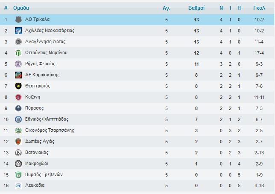This screenshot has width=275, height=194.
Task: Sort by the Αγ. matches column header
Action: click(x=167, y=8)
